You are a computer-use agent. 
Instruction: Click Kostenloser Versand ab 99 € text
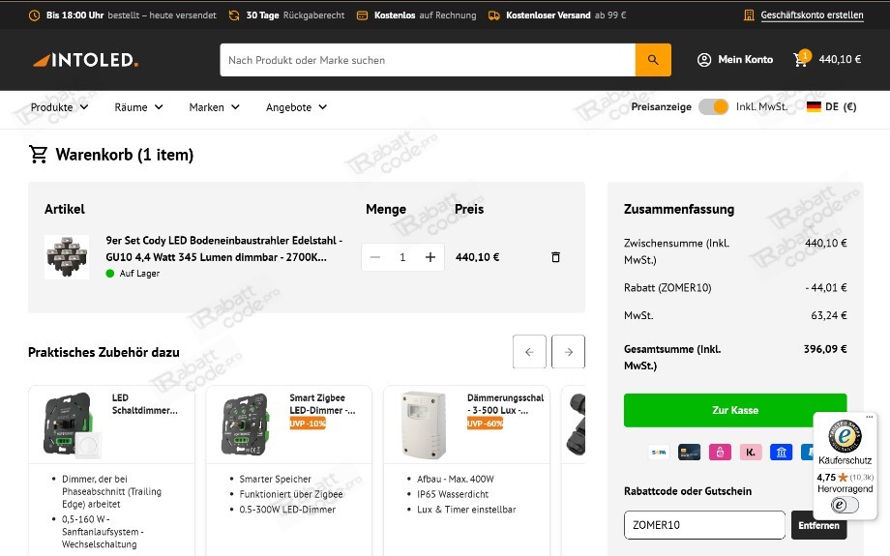pyautogui.click(x=566, y=15)
